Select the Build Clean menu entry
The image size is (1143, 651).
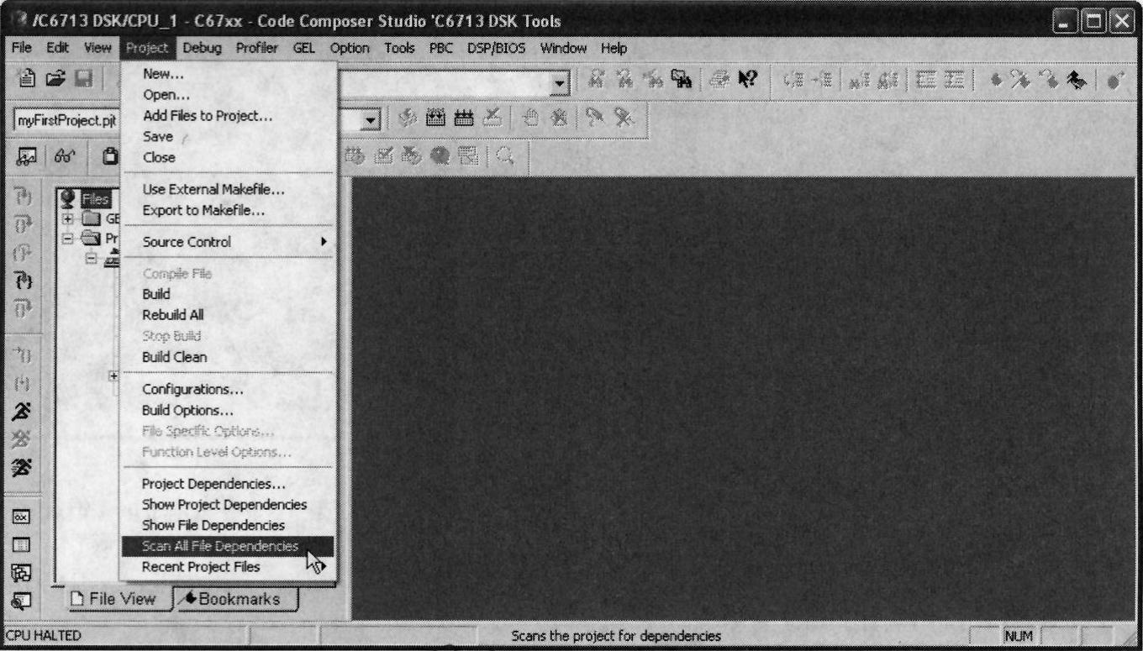tap(228, 357)
